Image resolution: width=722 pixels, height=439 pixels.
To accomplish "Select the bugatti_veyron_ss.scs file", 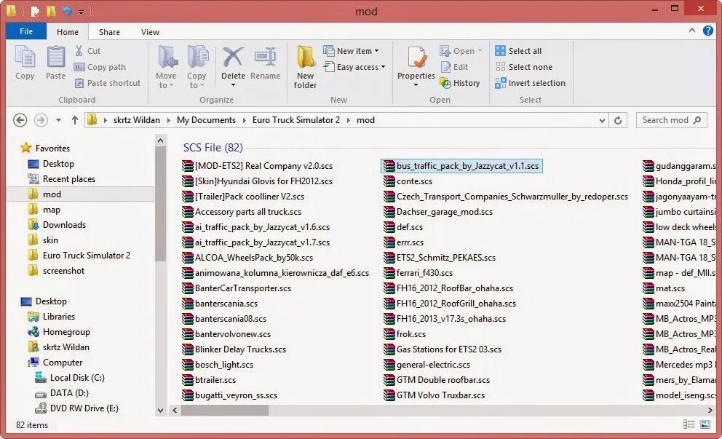I will tap(230, 395).
